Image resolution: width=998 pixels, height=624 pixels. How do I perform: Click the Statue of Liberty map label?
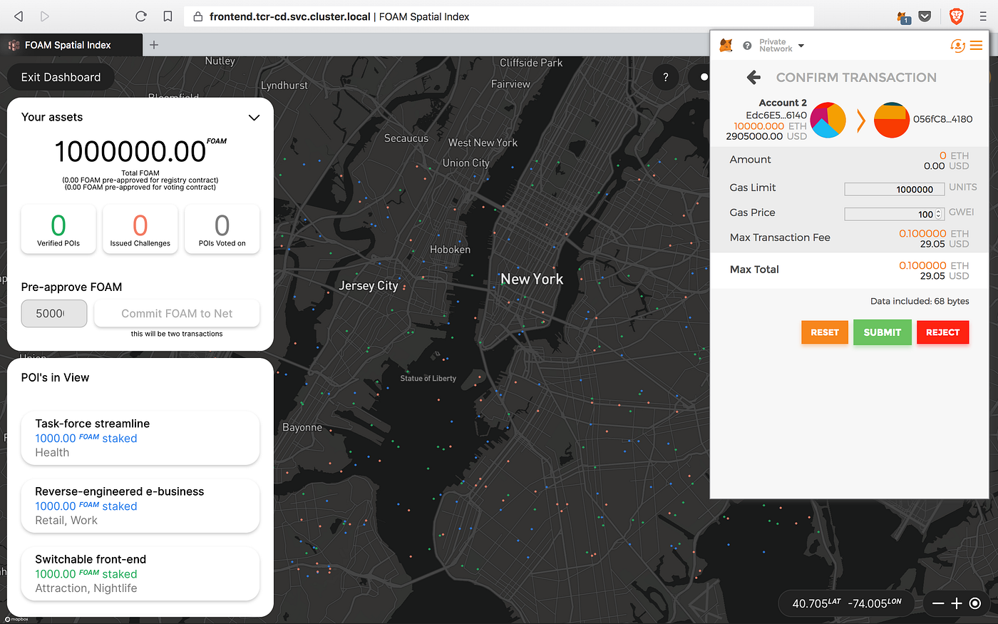(x=428, y=379)
